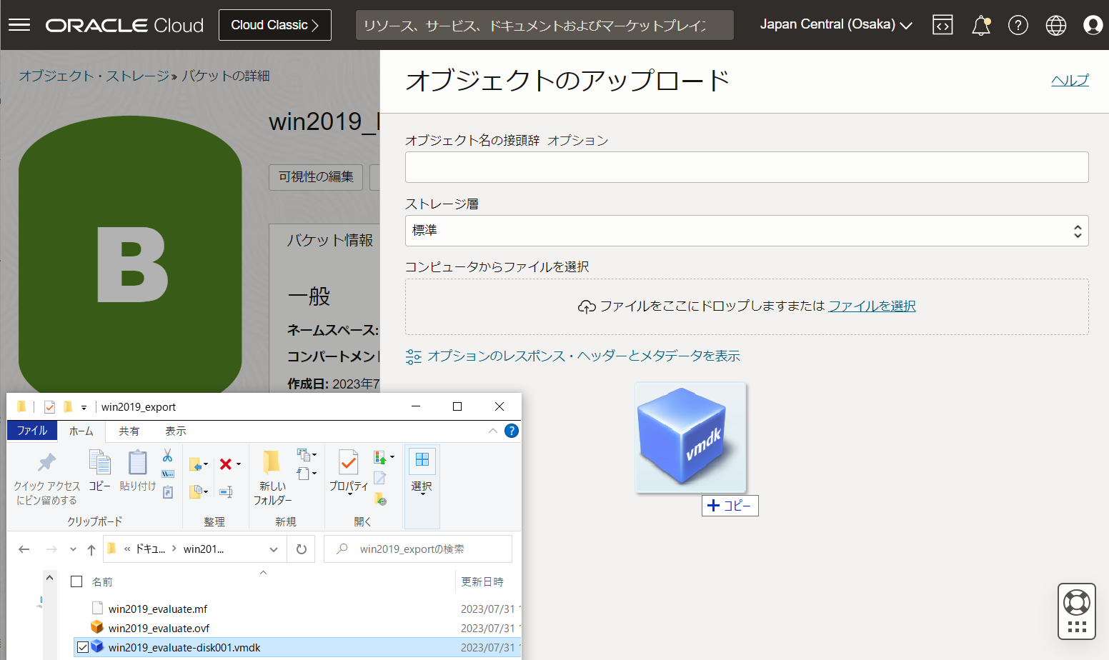Open the ファイル tab in Explorer

pyautogui.click(x=32, y=431)
